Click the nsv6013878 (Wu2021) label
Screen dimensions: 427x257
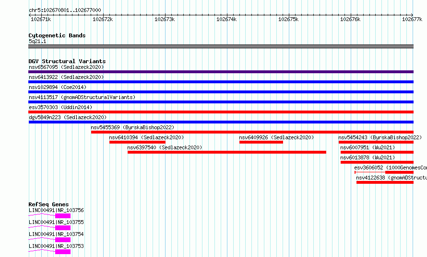(368, 157)
